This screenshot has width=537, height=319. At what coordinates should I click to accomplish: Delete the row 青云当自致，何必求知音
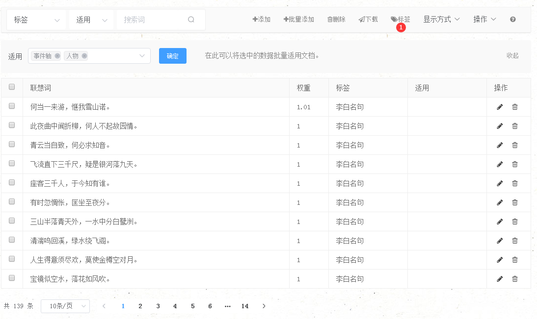point(515,146)
